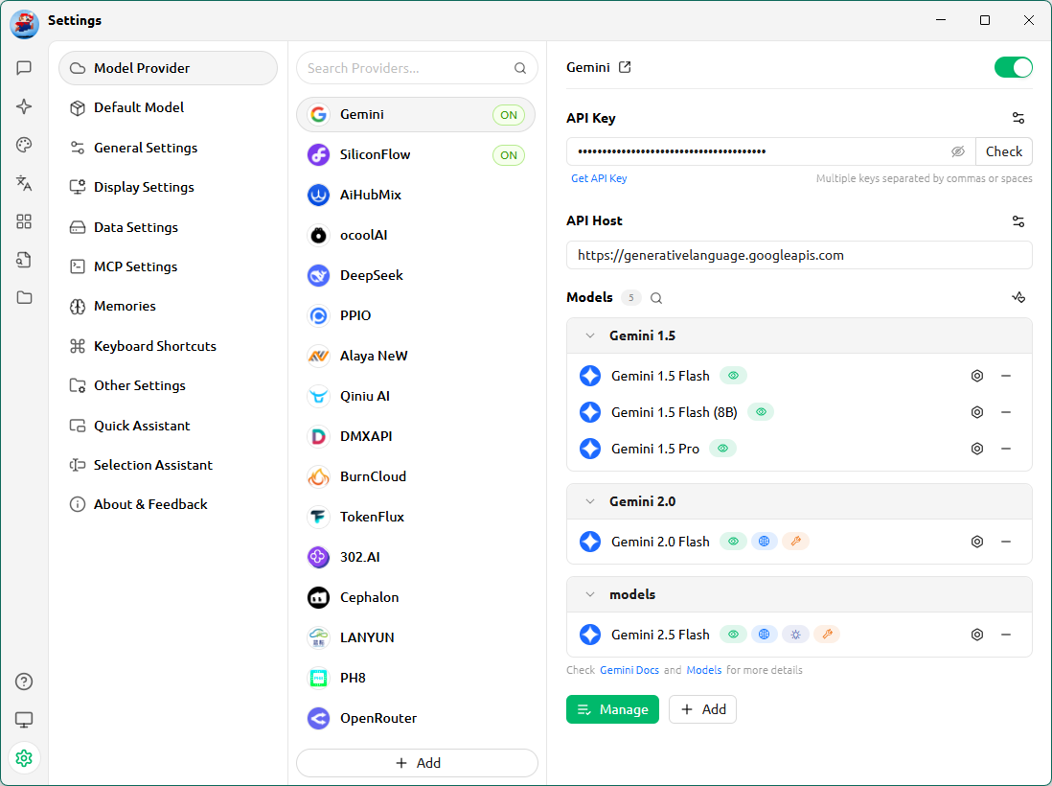This screenshot has width=1052, height=786.
Task: Open settings for Gemini 1.5 Pro model
Action: click(x=977, y=449)
